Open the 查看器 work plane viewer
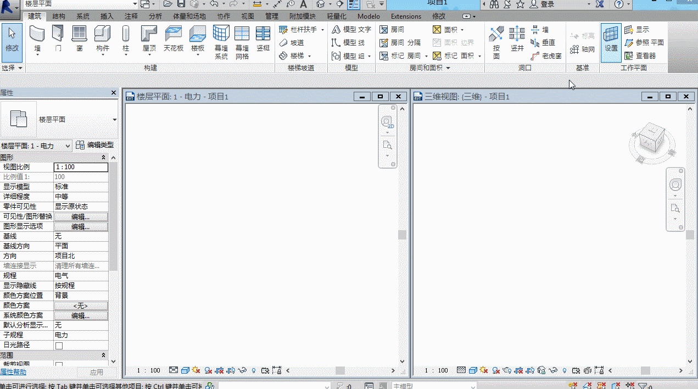The image size is (698, 389). 640,55
